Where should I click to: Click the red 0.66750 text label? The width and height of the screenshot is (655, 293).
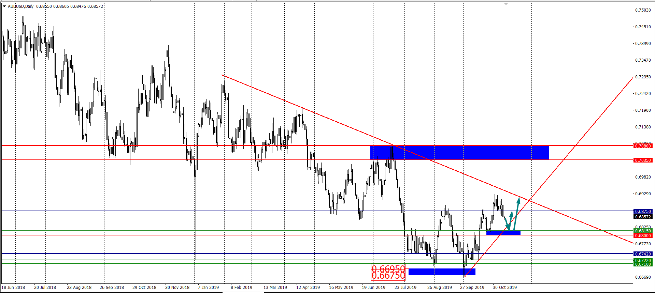[388, 276]
